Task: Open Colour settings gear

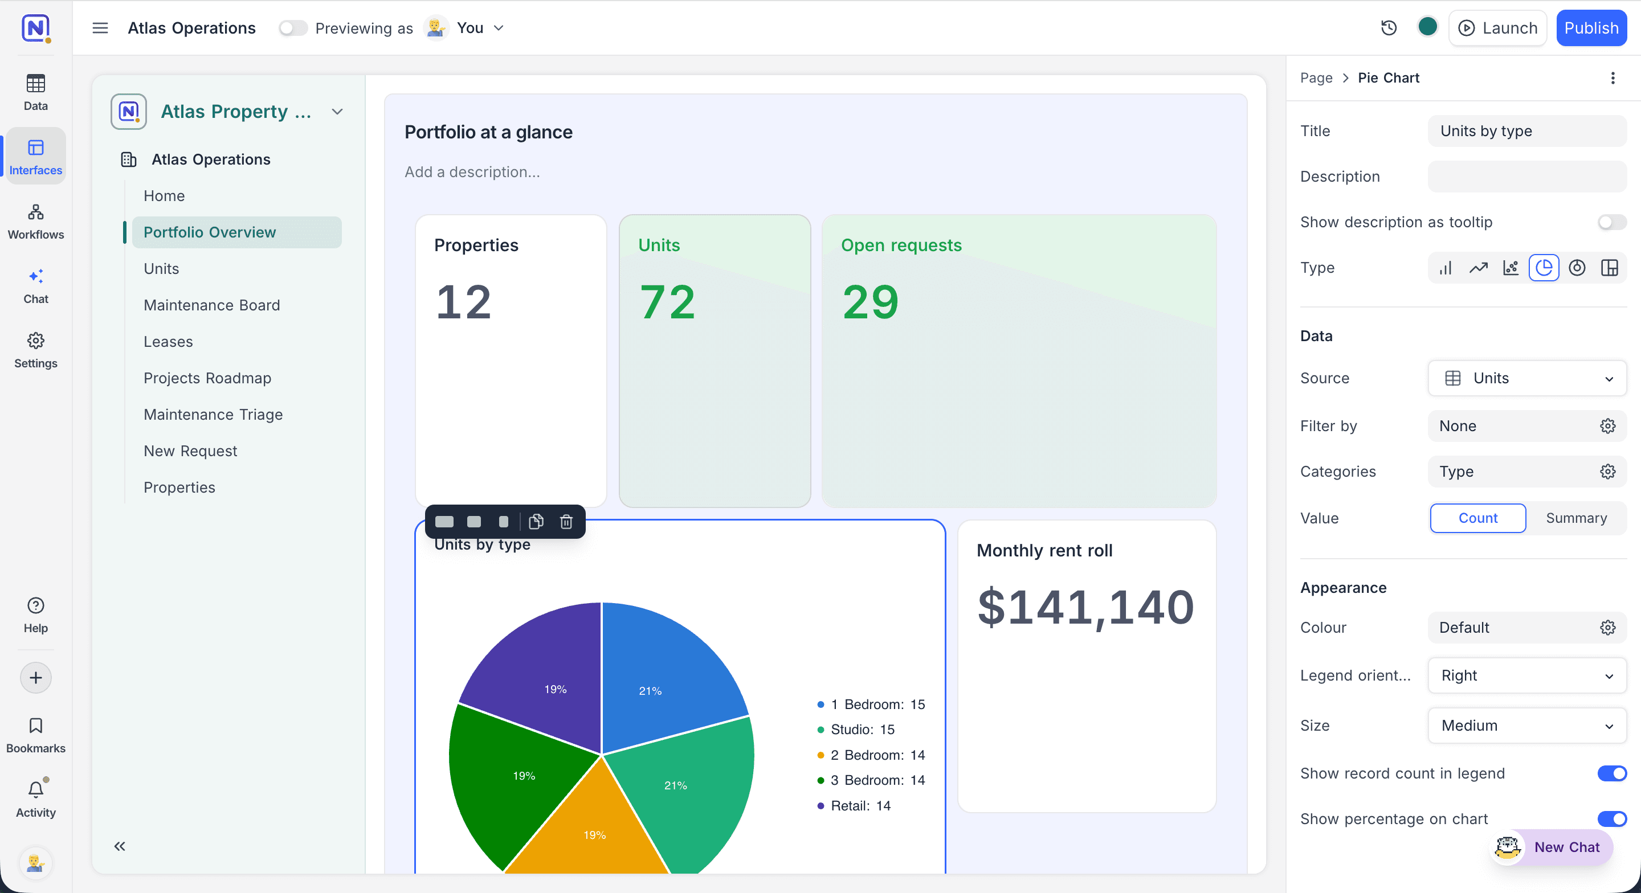Action: click(x=1607, y=628)
